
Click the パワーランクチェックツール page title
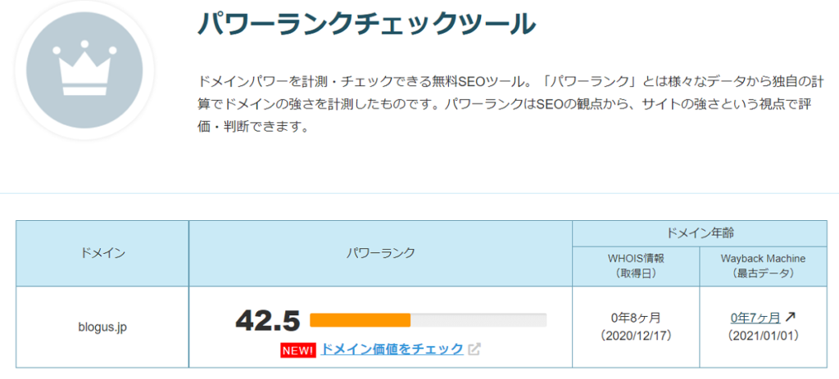pos(366,24)
